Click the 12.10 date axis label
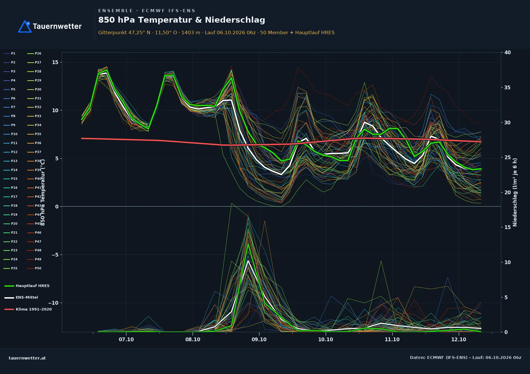Viewport: 530px width, 374px height. (459, 339)
